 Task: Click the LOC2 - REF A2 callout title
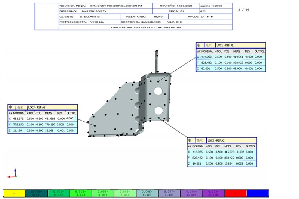[216, 140]
